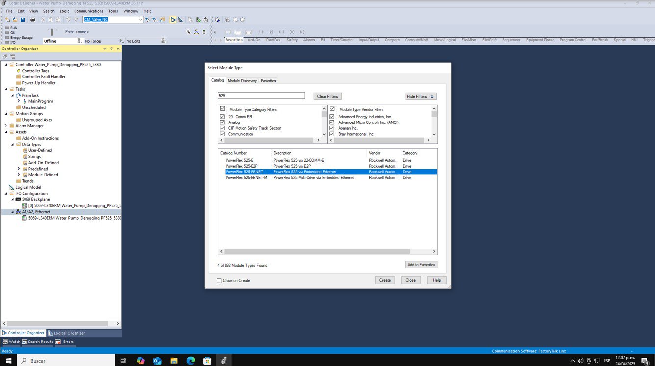Click the controller status icon beside network icon
This screenshot has width=655, height=366.
click(204, 32)
